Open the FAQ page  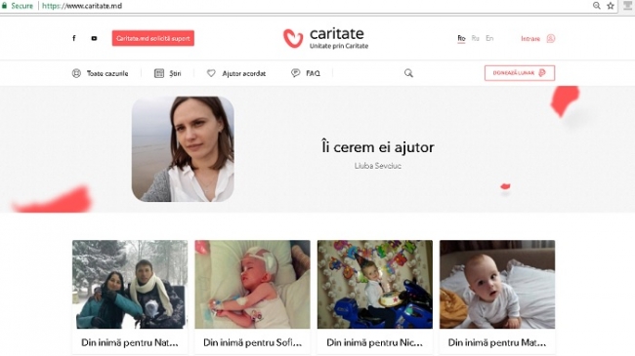pos(306,73)
